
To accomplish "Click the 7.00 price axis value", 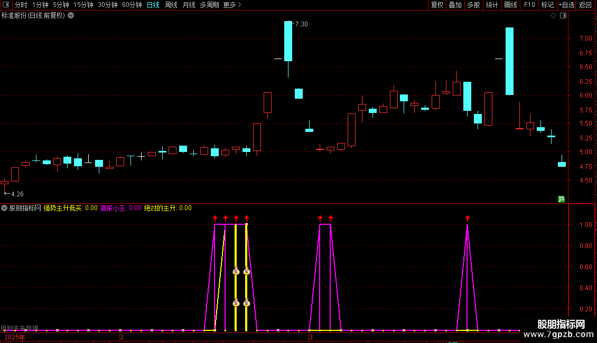I will click(x=585, y=39).
